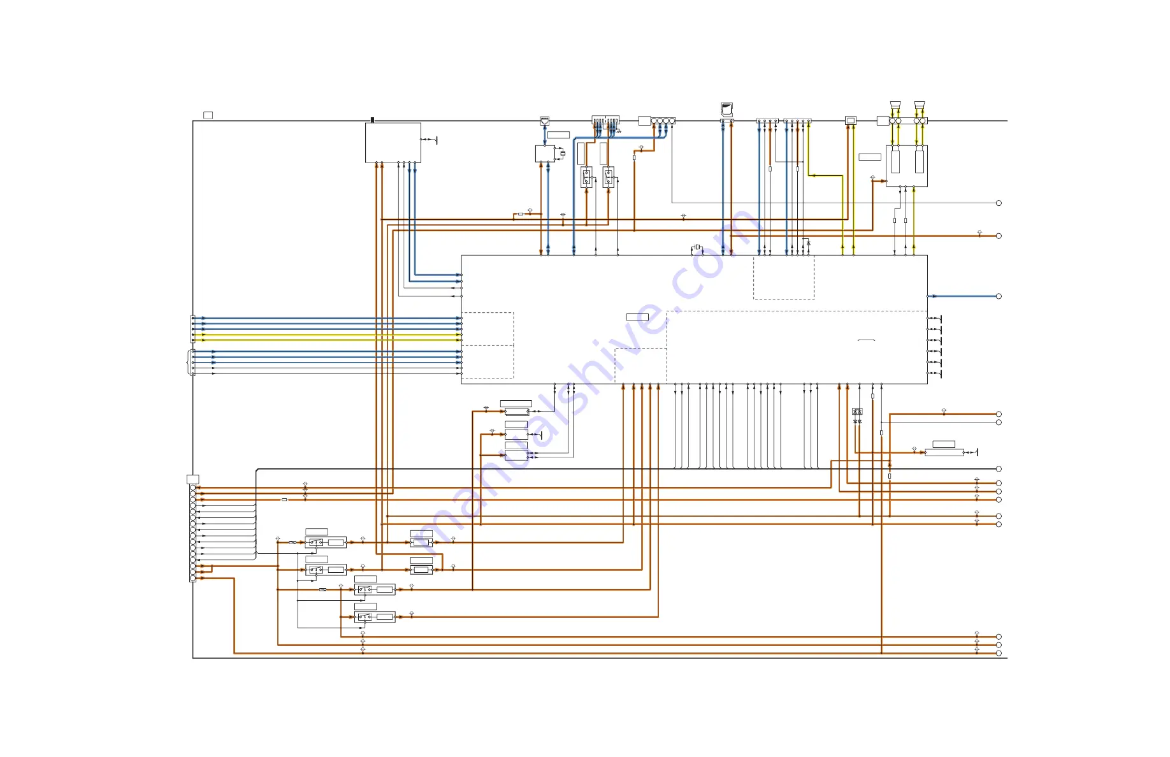Click the left speaker symbol
1170x757 pixels.
tap(895, 105)
